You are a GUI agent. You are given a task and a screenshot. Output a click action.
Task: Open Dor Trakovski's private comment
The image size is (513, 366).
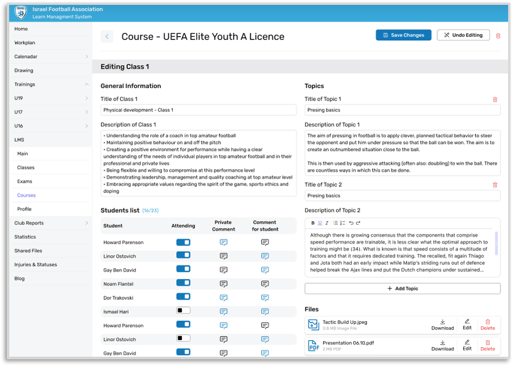223,298
